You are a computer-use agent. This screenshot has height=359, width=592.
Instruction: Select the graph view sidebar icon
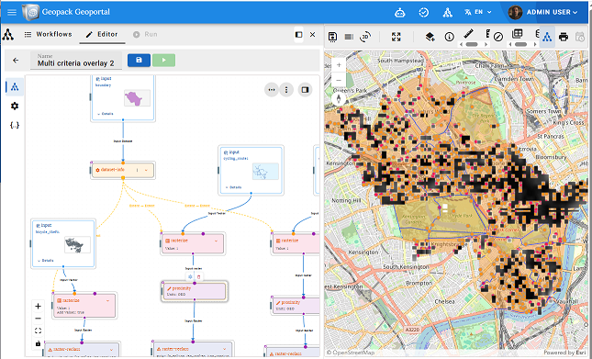pos(15,87)
